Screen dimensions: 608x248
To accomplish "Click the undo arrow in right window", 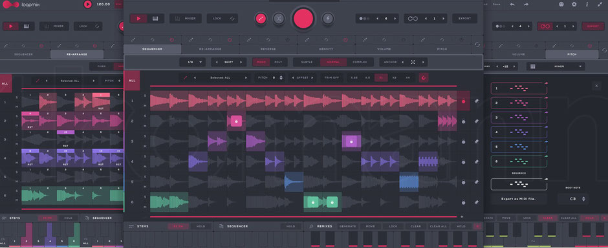I will [512, 5].
